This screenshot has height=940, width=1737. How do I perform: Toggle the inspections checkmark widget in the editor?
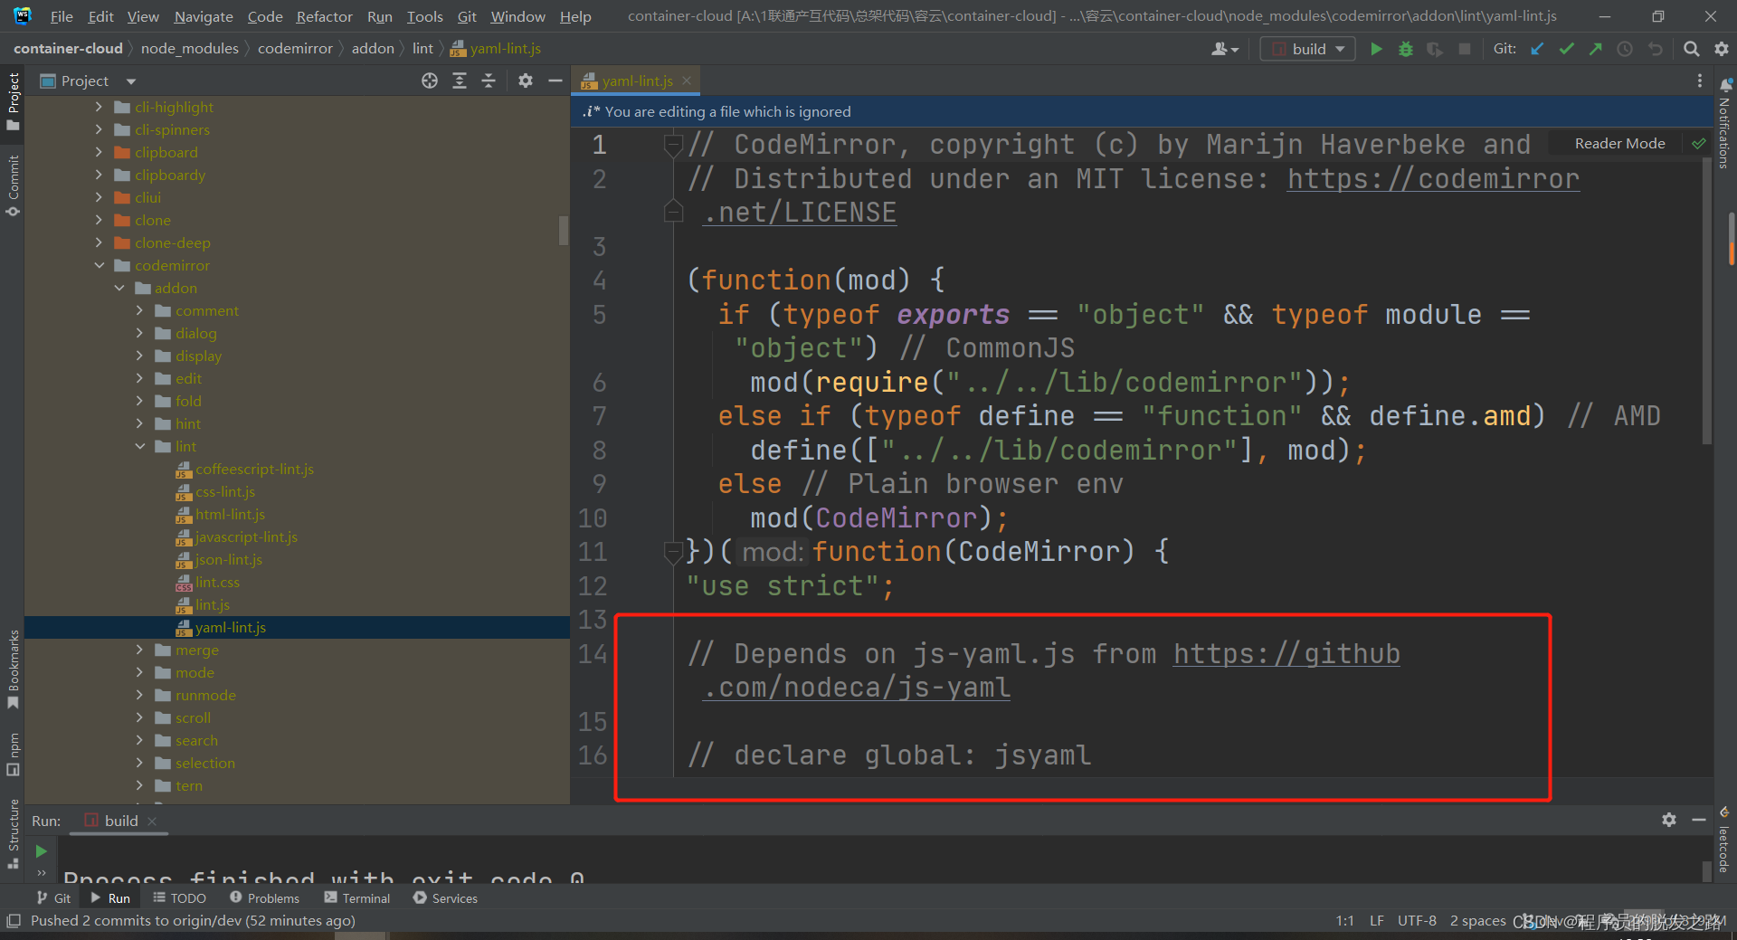[x=1699, y=143]
